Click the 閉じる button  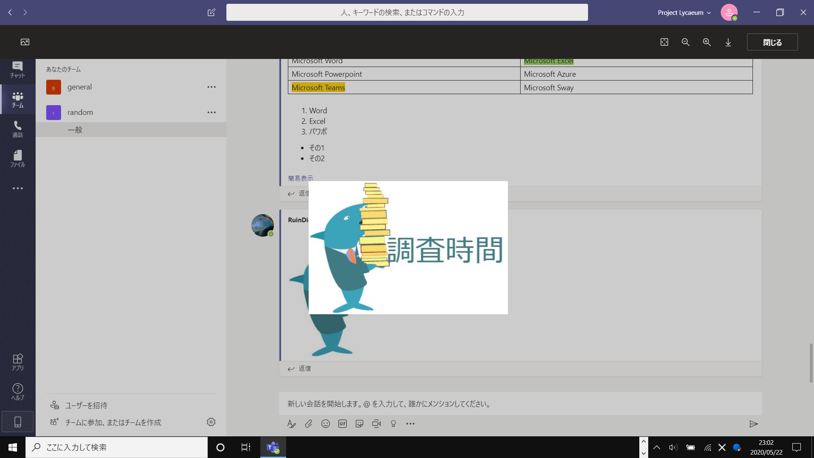pos(772,42)
